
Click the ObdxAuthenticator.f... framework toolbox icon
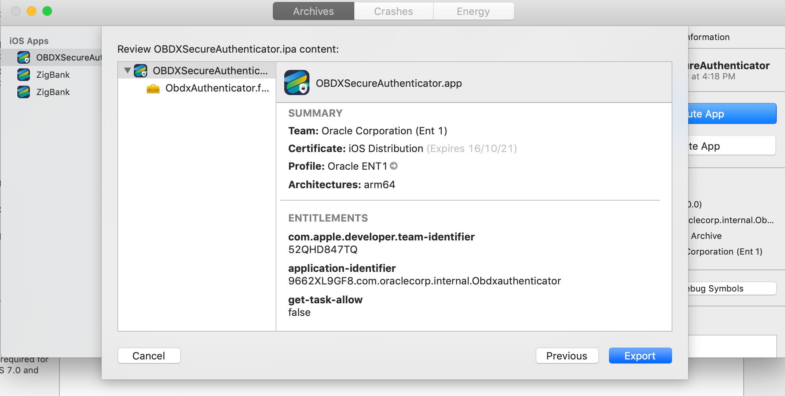coord(153,88)
